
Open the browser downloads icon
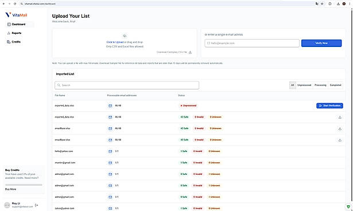[338, 4]
